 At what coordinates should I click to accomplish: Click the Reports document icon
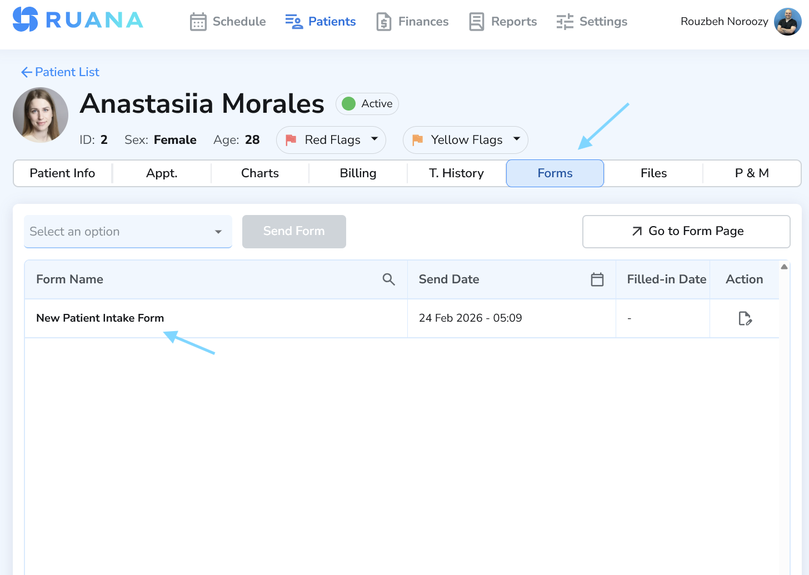(477, 21)
